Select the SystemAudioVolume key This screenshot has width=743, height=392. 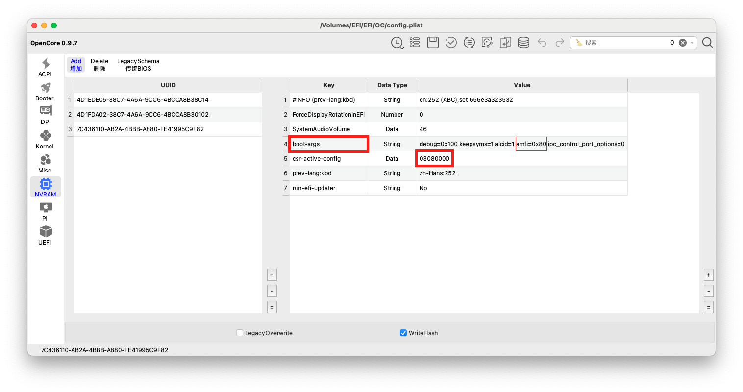pyautogui.click(x=329, y=129)
